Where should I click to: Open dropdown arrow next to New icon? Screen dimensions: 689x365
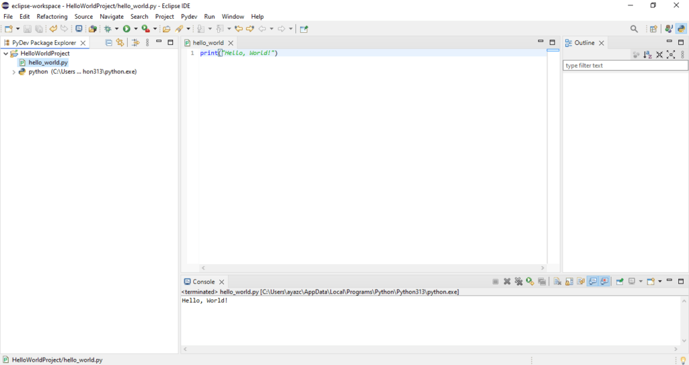18,29
